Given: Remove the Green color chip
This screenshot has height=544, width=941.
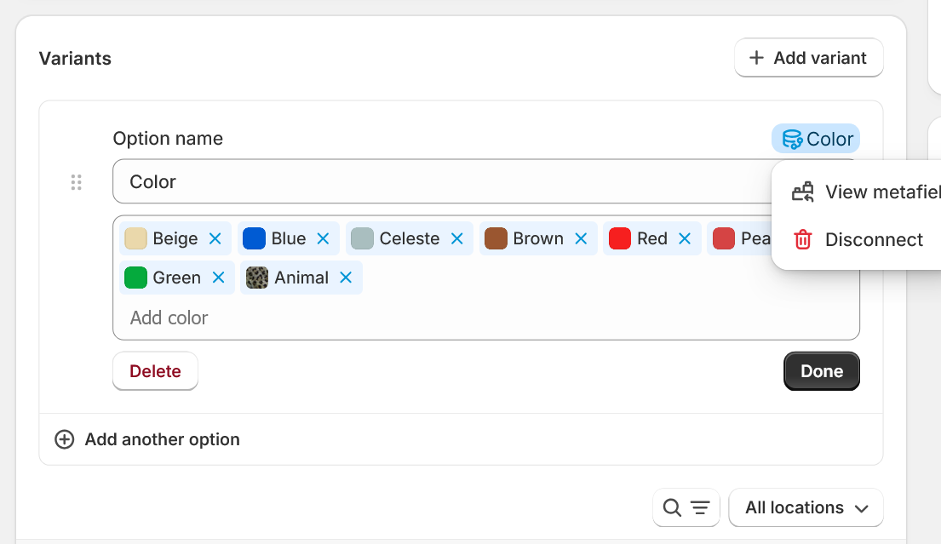Looking at the screenshot, I should 219,278.
